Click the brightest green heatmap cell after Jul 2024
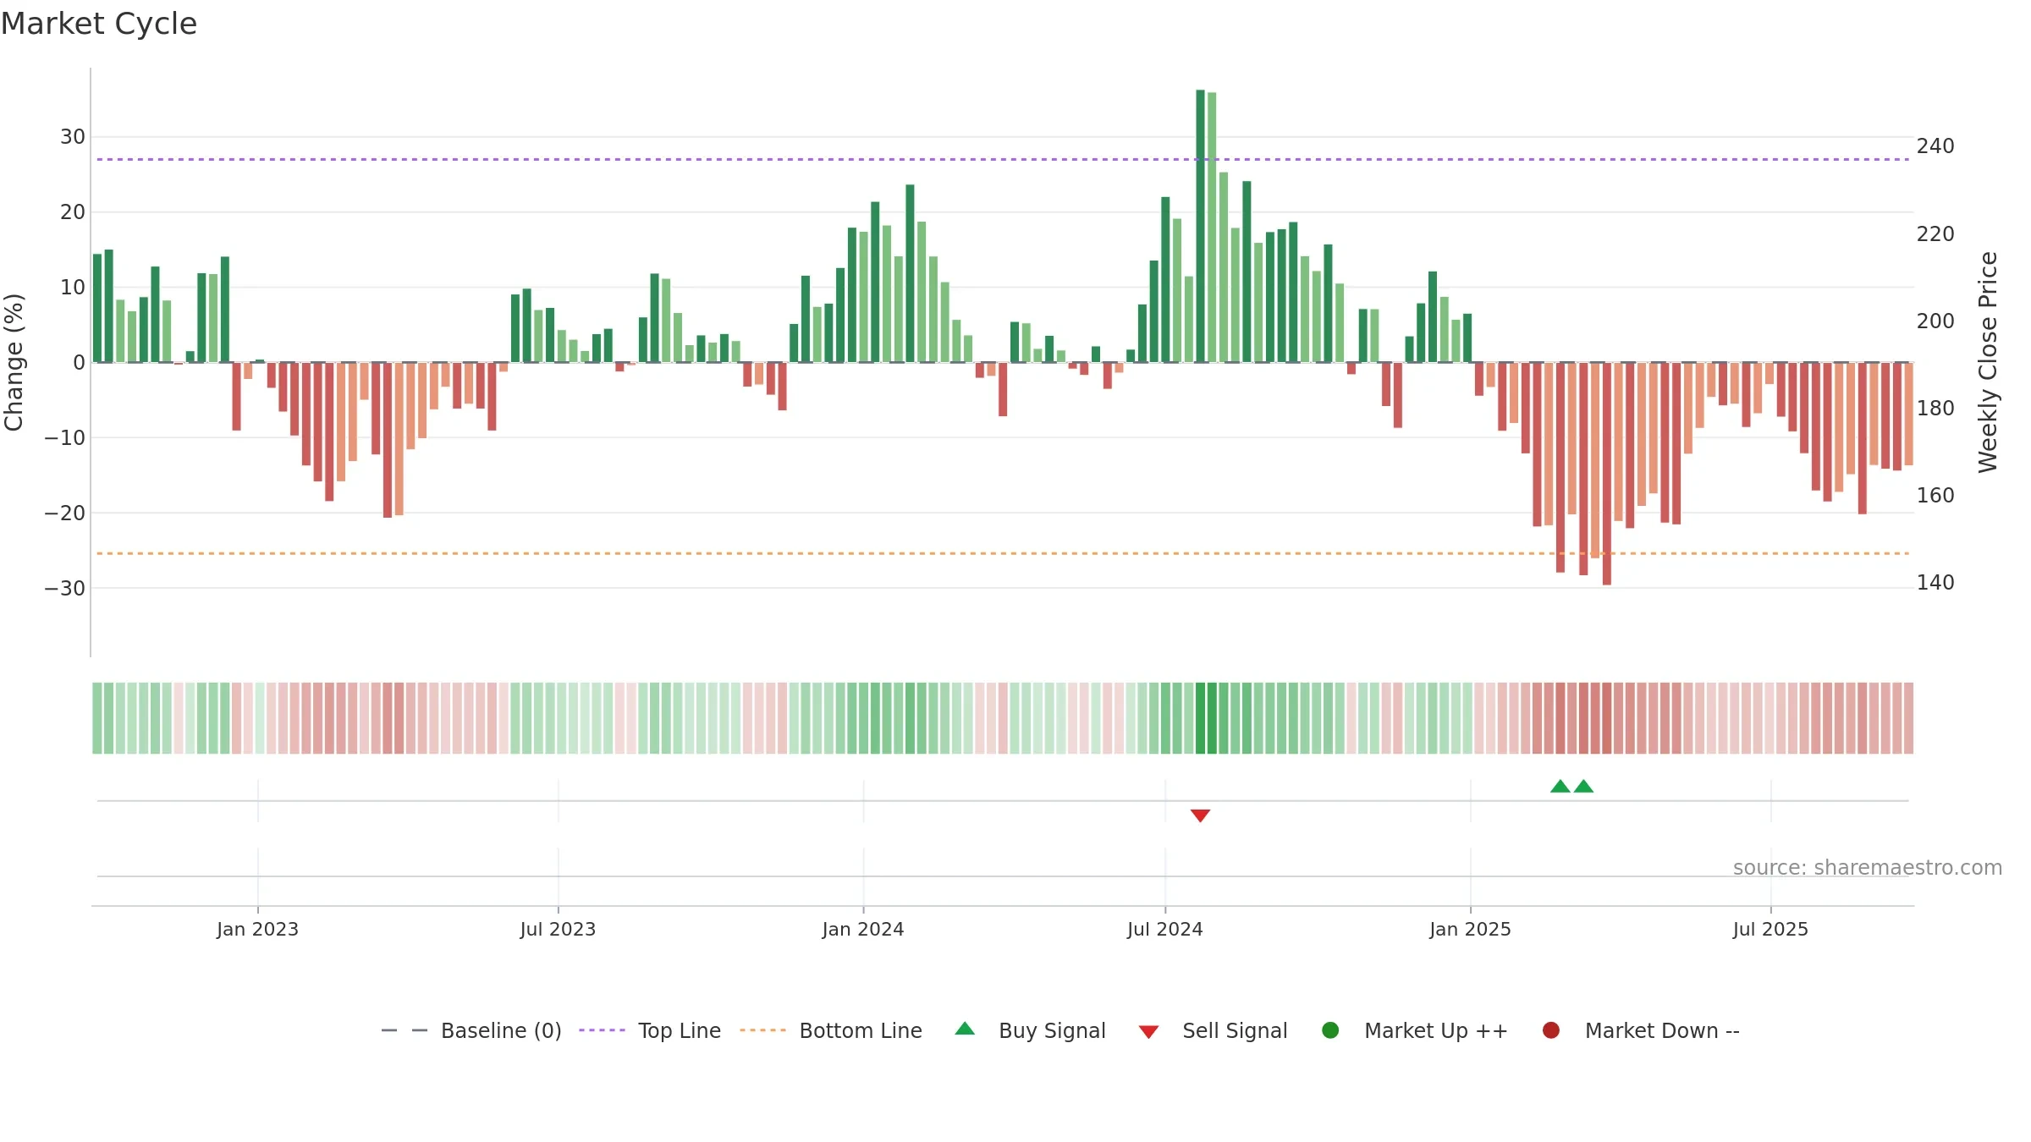 (x=1200, y=718)
